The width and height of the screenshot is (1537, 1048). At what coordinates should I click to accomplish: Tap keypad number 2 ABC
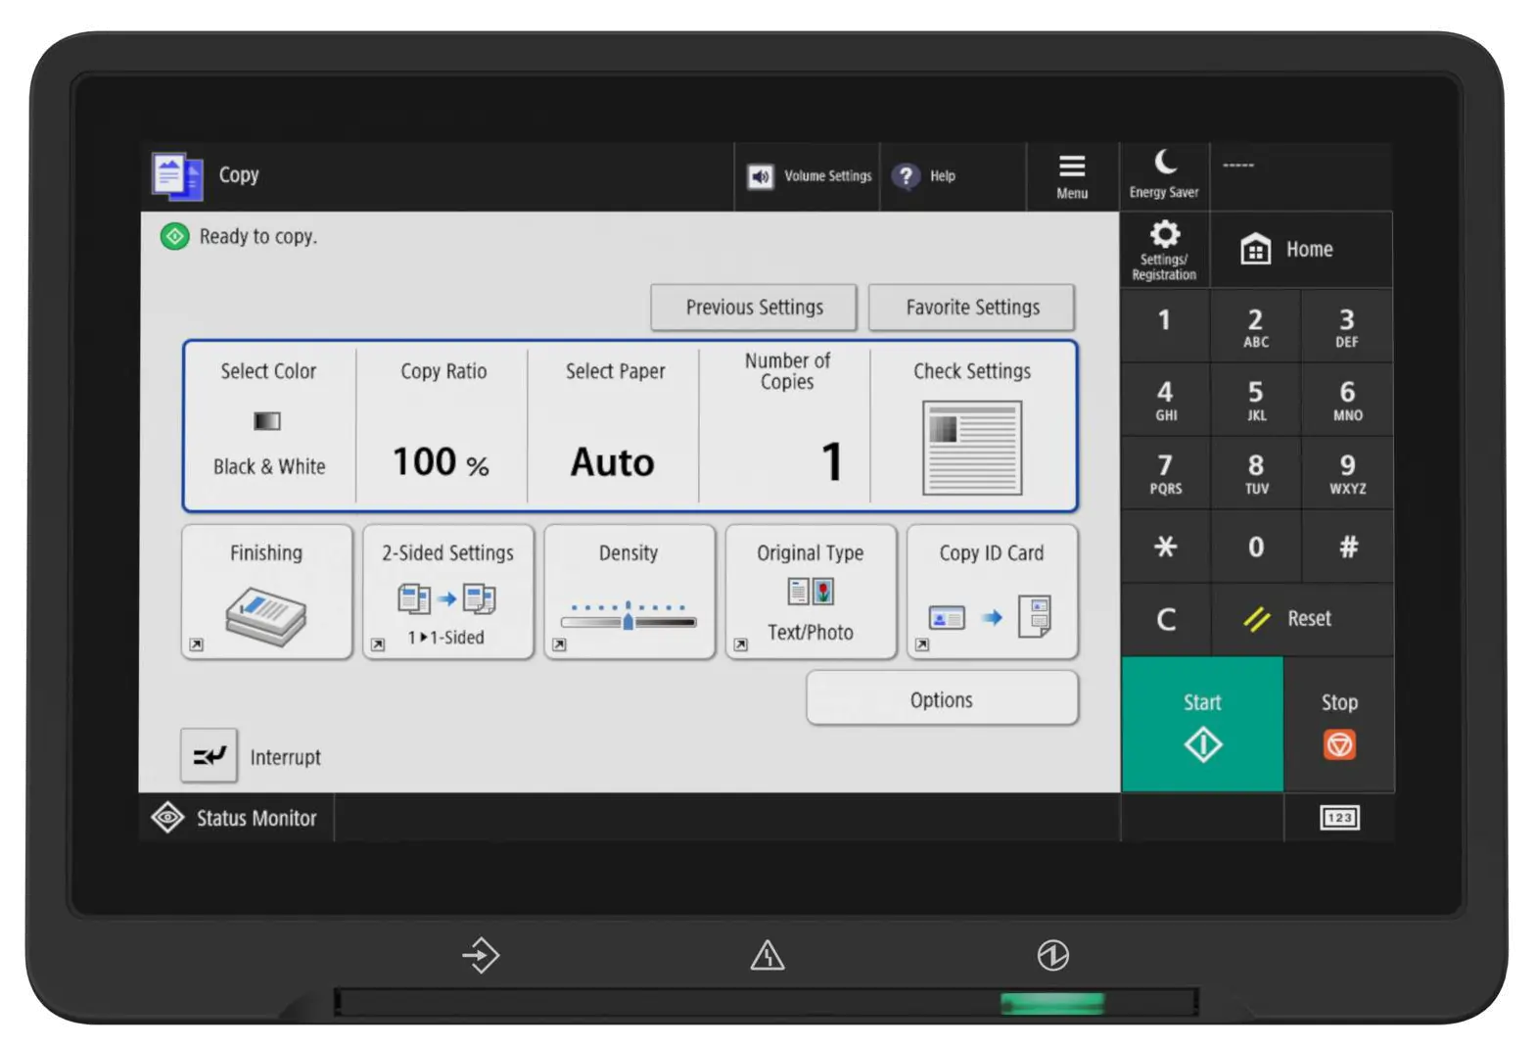[x=1255, y=326]
